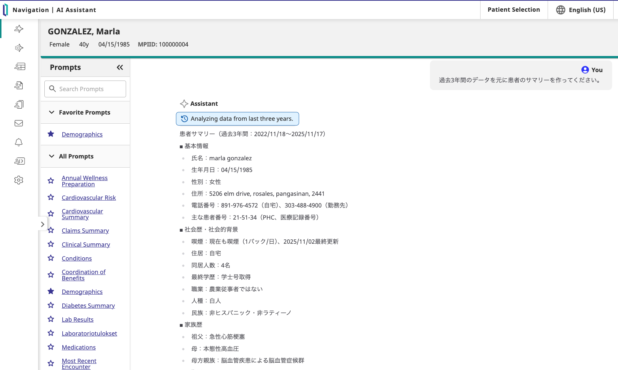Collapse the All Prompts section

pos(51,156)
